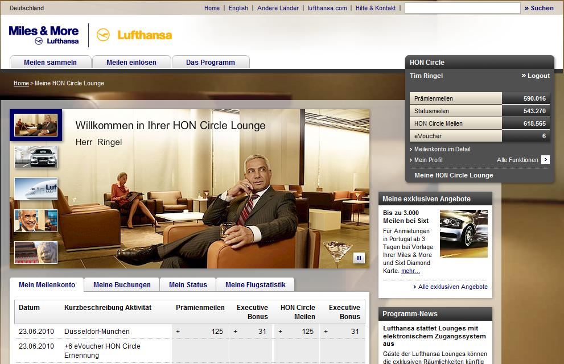Screen dimensions: 564x364
Task: Click the HON Circle Meilen column header
Action: click(298, 312)
